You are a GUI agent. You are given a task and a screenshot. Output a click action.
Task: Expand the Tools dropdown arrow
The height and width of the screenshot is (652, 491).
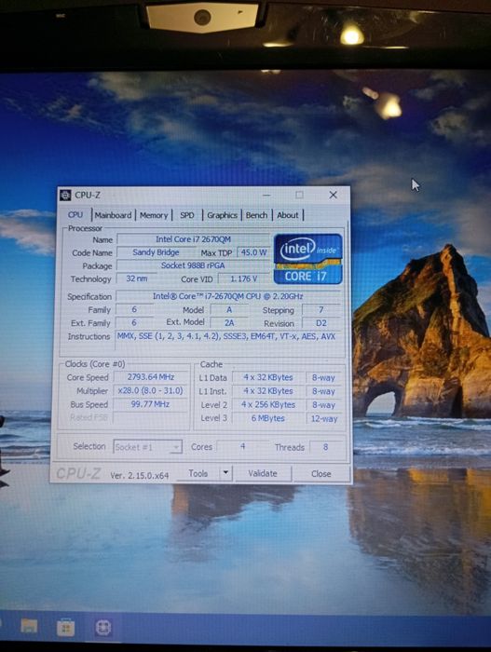225,473
